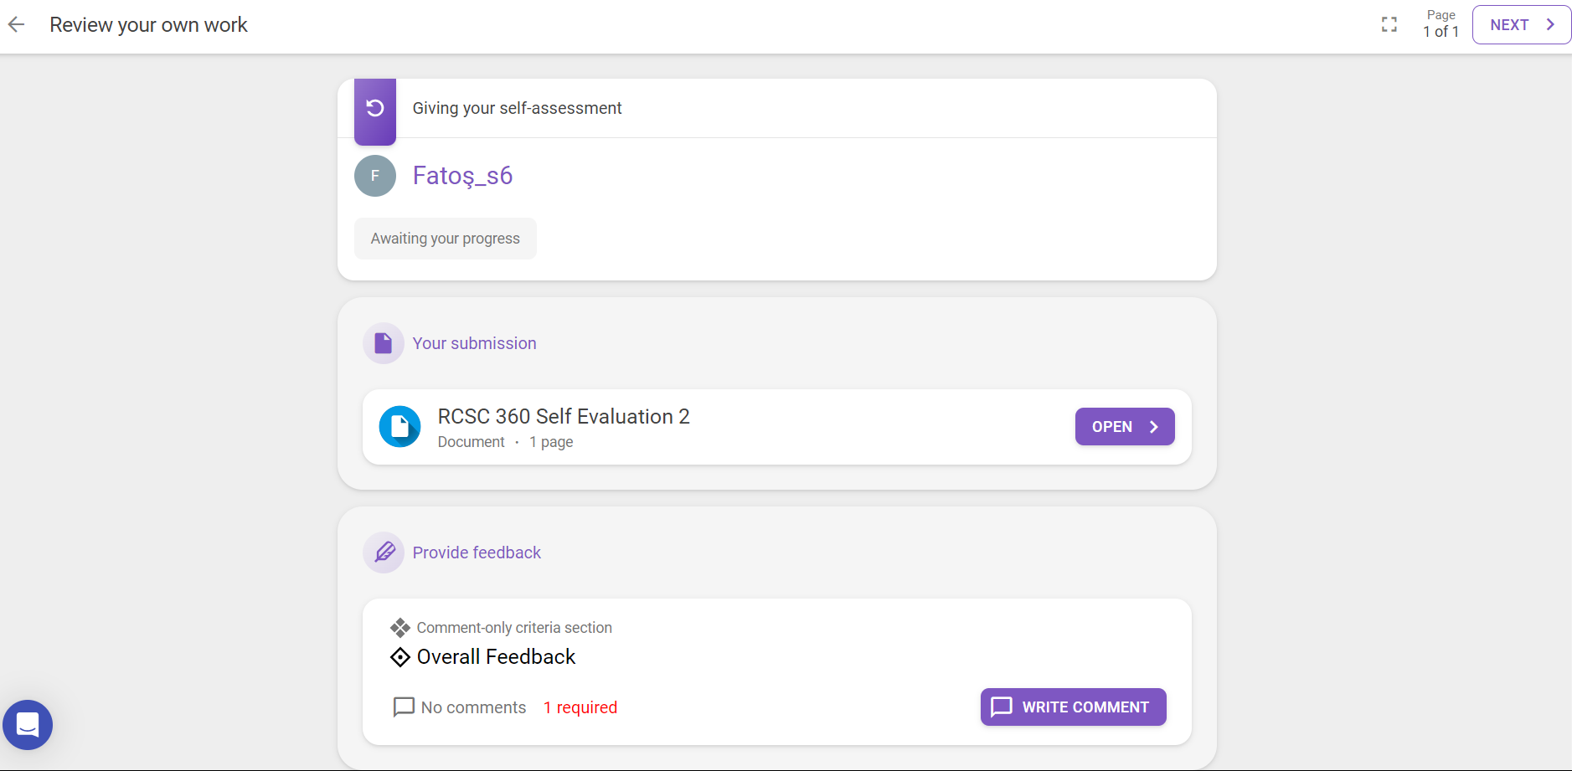Open the chat support bubble launcher

point(28,725)
